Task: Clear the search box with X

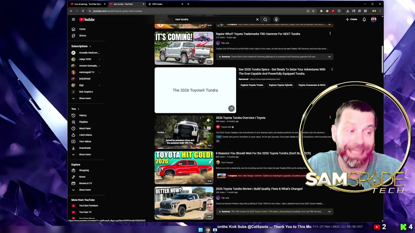Action: click(x=257, y=19)
